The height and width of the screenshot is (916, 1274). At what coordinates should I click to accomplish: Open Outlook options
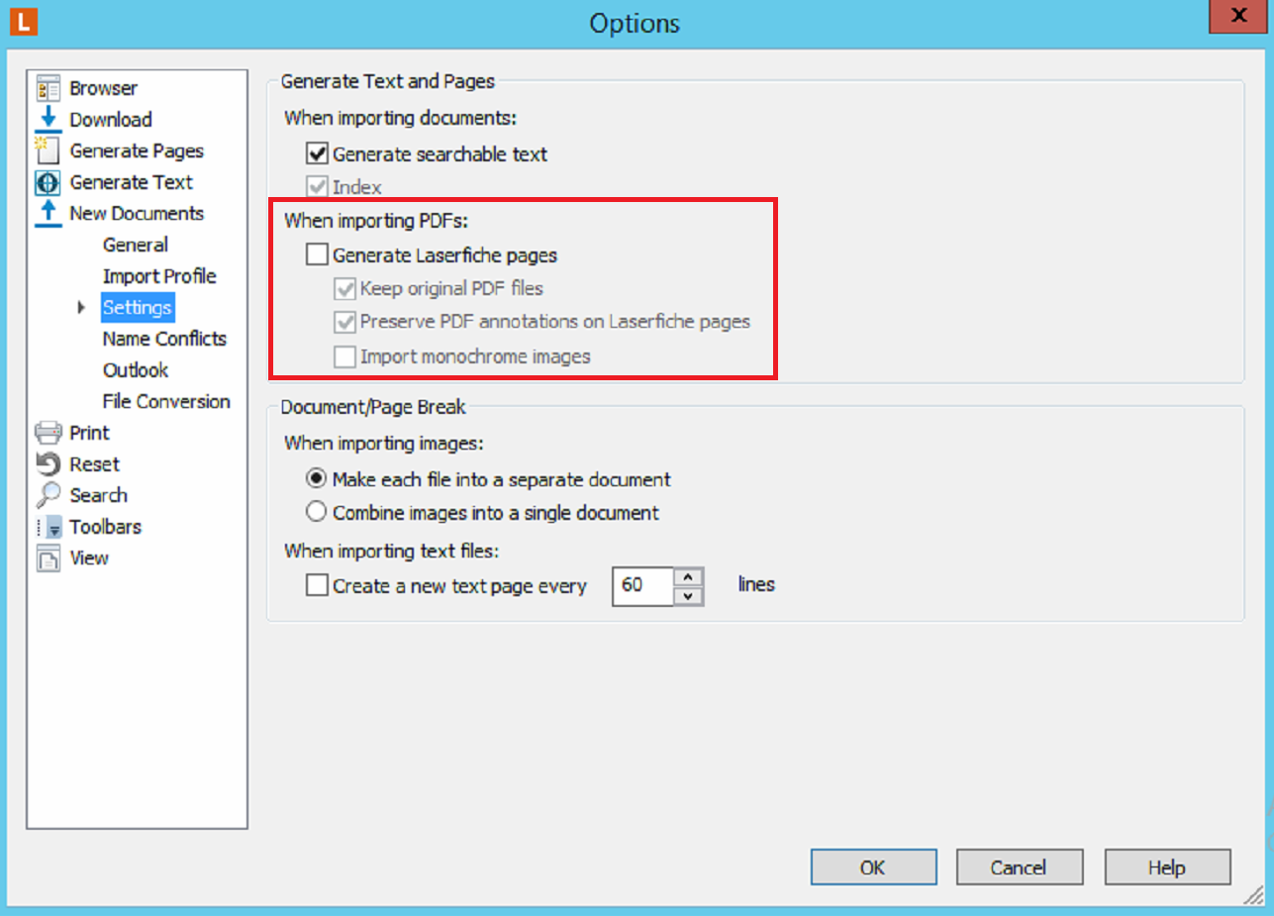pyautogui.click(x=136, y=370)
